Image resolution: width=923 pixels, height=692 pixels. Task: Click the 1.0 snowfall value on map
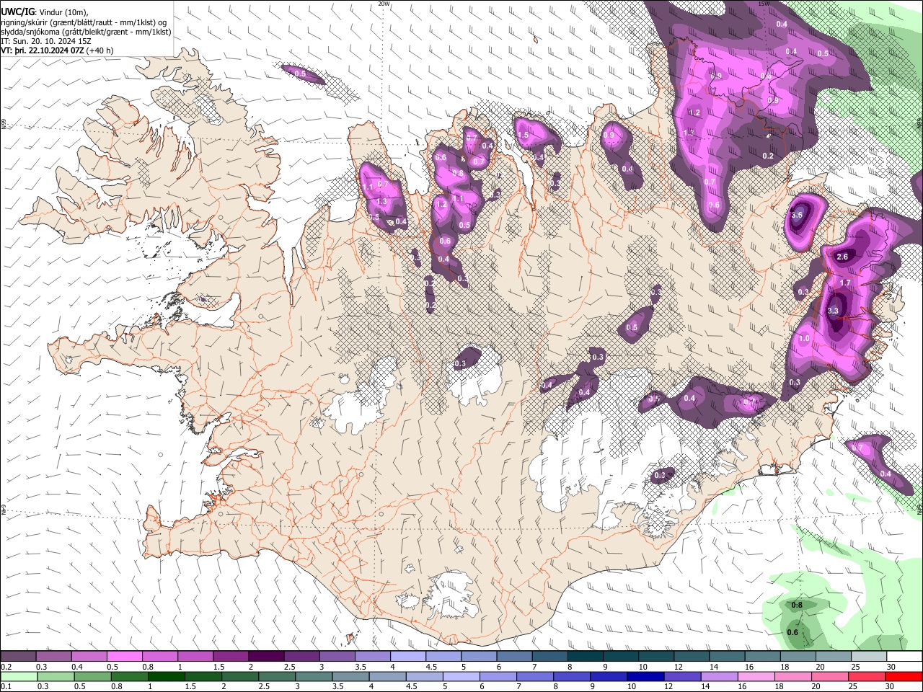coord(804,338)
